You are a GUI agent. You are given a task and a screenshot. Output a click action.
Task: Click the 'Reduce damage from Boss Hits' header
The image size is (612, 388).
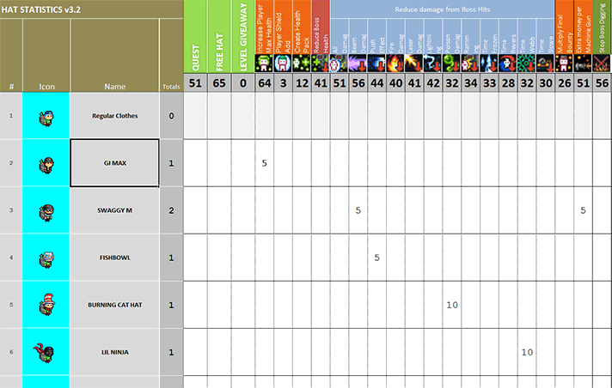click(442, 9)
